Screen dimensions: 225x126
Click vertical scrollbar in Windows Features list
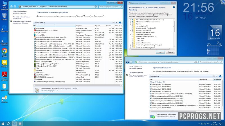pyautogui.click(x=174, y=26)
